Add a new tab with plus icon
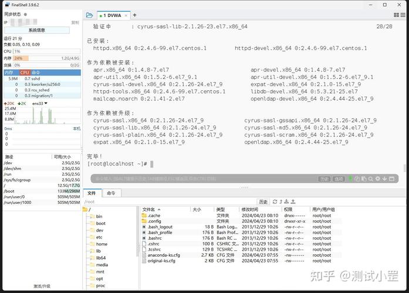Screen dimensions: 409x293 tap(134, 15)
